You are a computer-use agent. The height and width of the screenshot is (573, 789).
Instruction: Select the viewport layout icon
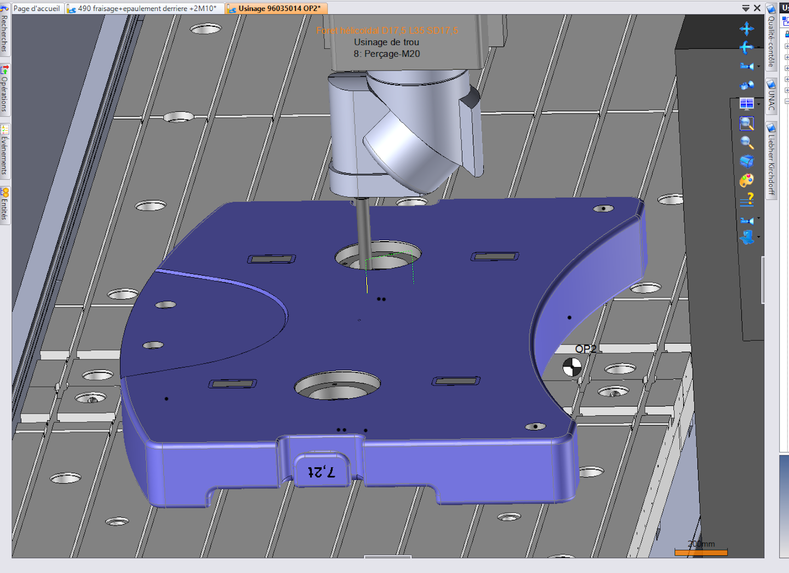coord(747,103)
